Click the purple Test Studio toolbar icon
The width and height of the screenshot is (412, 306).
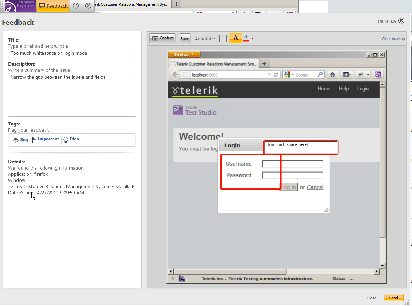click(x=378, y=75)
